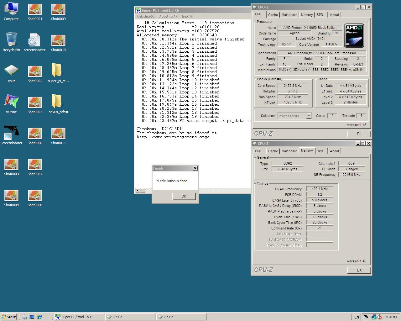This screenshot has width=401, height=321.
Task: Select the Shot0005 image icon
Action: point(35,104)
